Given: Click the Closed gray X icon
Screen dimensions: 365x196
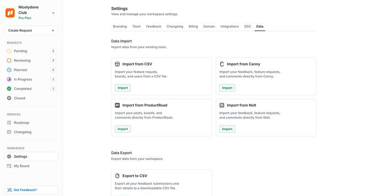Looking at the screenshot, I should 9,98.
